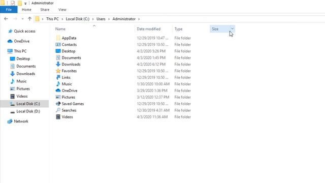
Task: Select Videos in the navigation pane
Action: click(22, 96)
